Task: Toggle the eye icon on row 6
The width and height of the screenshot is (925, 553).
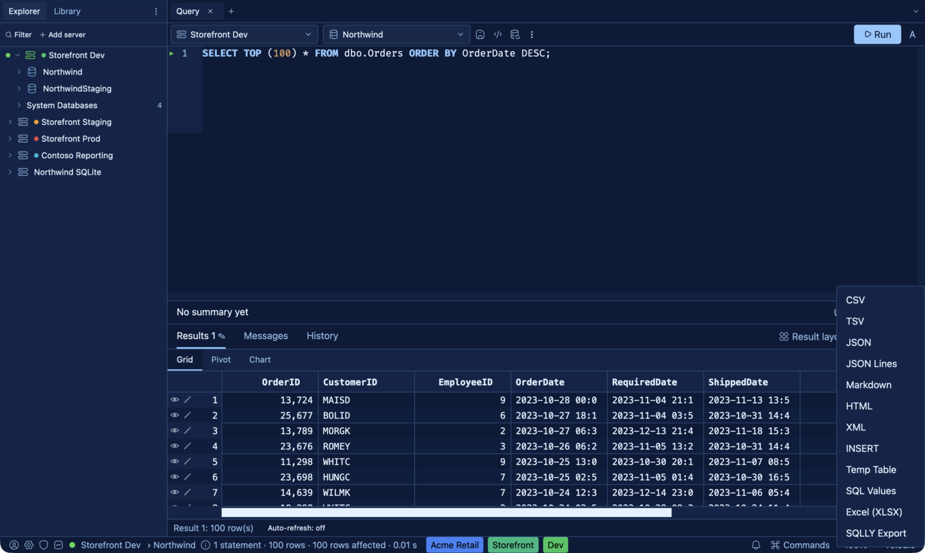Action: point(175,477)
